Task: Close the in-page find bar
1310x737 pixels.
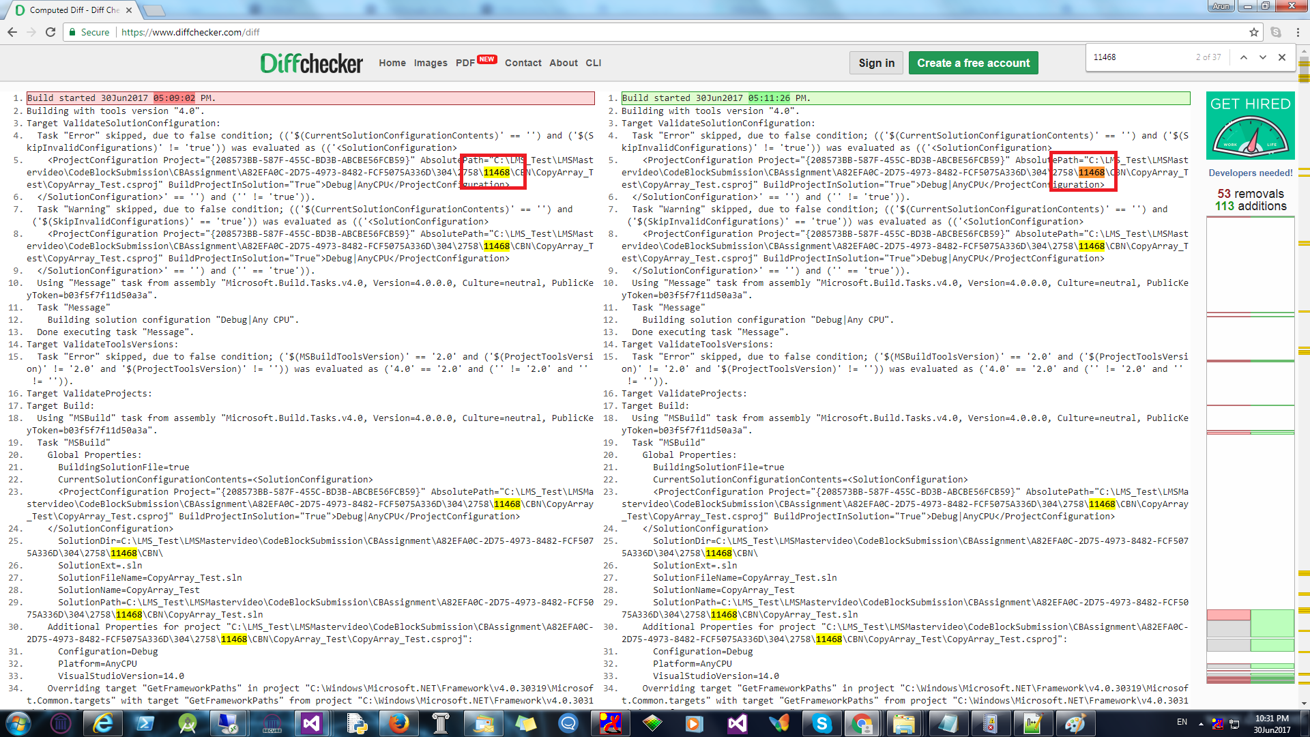Action: [1282, 57]
